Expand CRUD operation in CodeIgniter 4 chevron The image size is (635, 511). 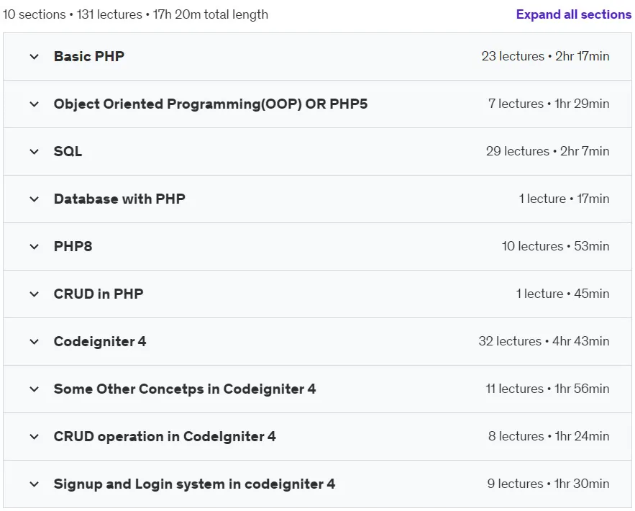[35, 436]
